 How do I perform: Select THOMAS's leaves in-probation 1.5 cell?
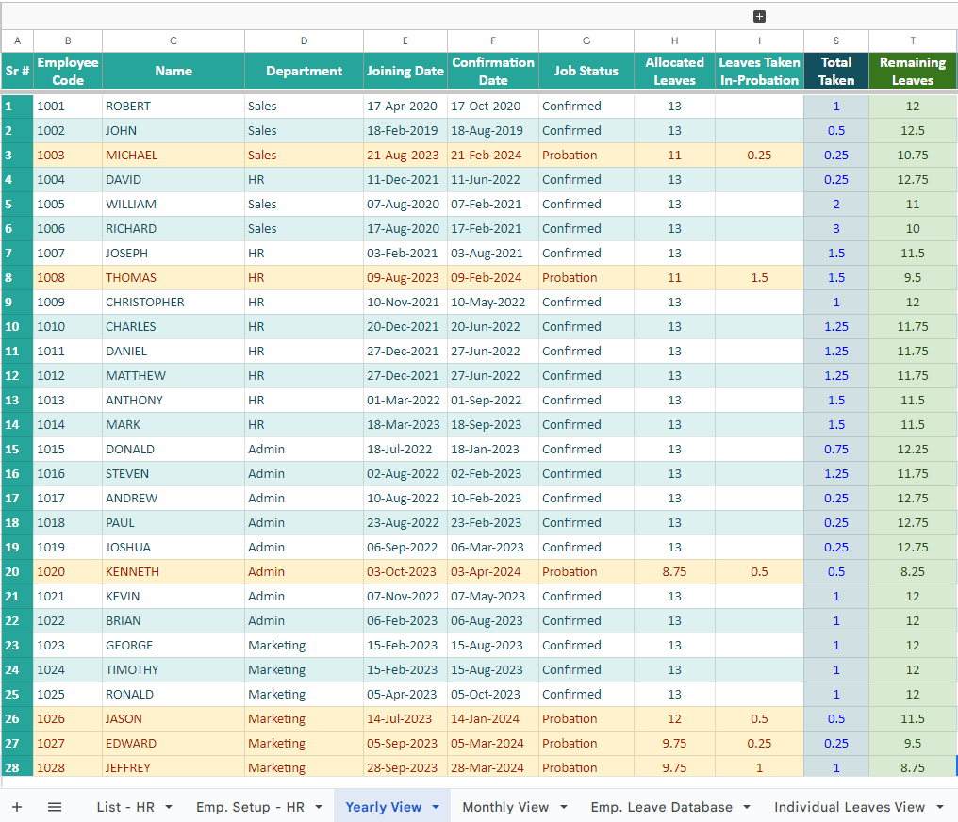(x=759, y=278)
